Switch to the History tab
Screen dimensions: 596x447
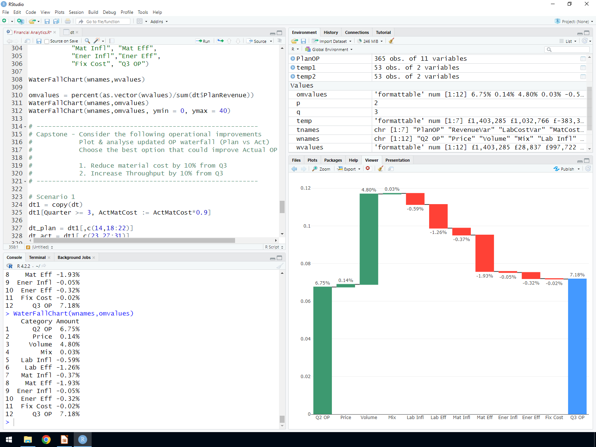330,32
